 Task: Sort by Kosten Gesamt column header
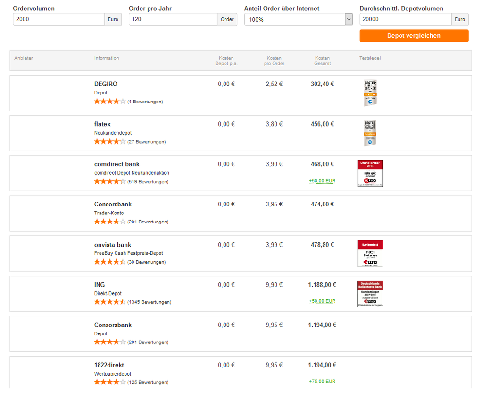pos(323,60)
